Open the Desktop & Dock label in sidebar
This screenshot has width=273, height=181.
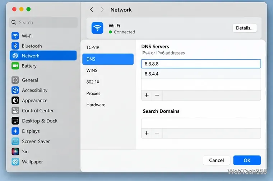pyautogui.click(x=40, y=121)
